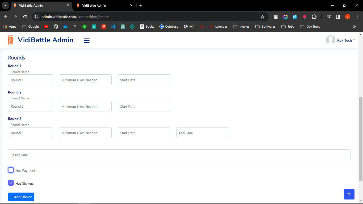Screen dimensions: 363x204
Task: Click the Result Date field
Action: pyautogui.click(x=179, y=155)
